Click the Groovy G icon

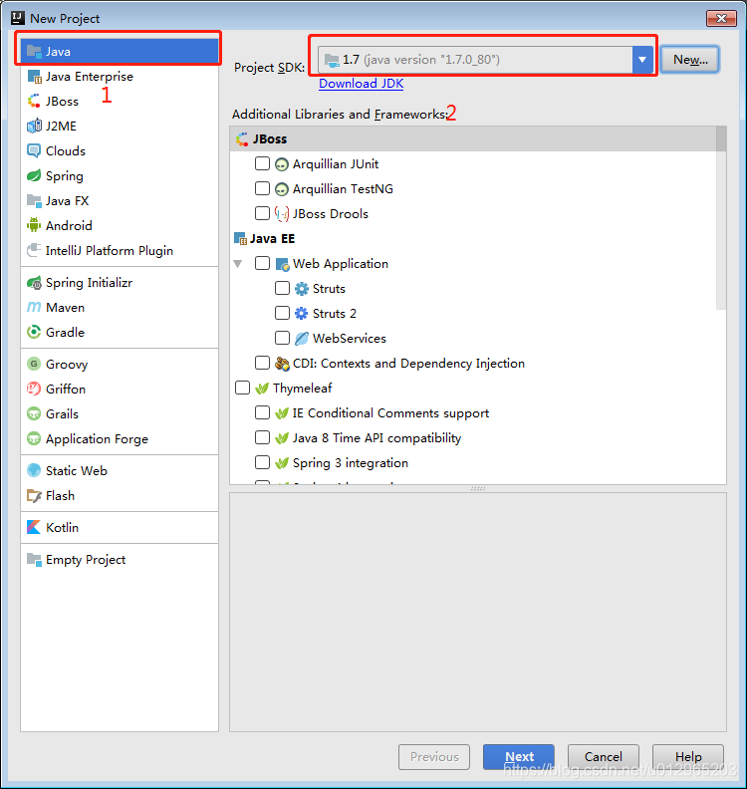coord(34,364)
